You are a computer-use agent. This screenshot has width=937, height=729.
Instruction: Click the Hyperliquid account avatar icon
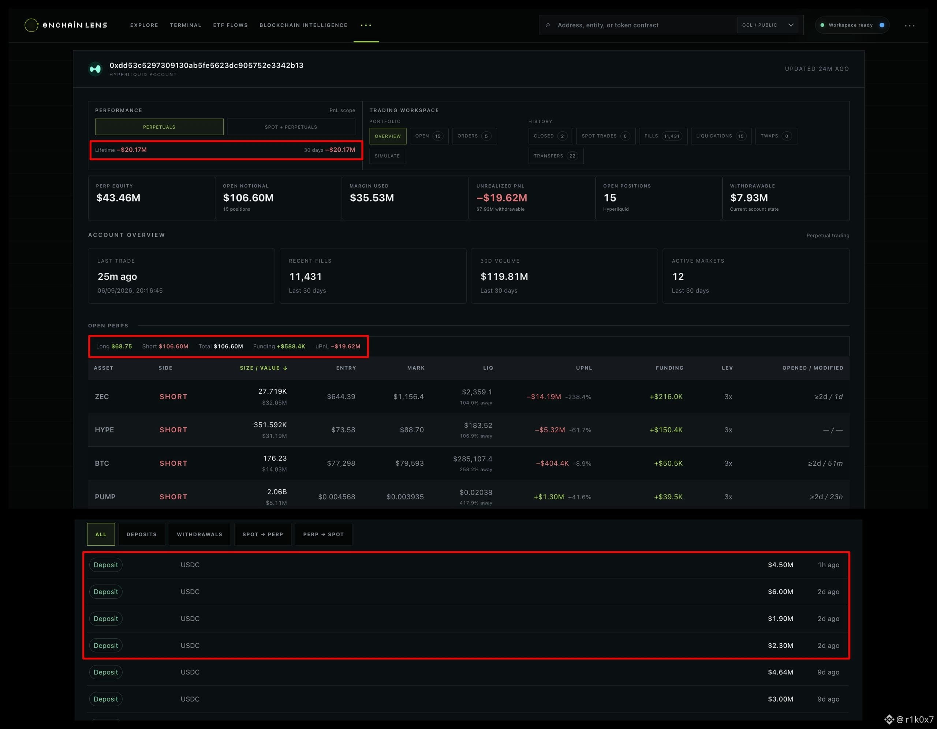pyautogui.click(x=95, y=69)
